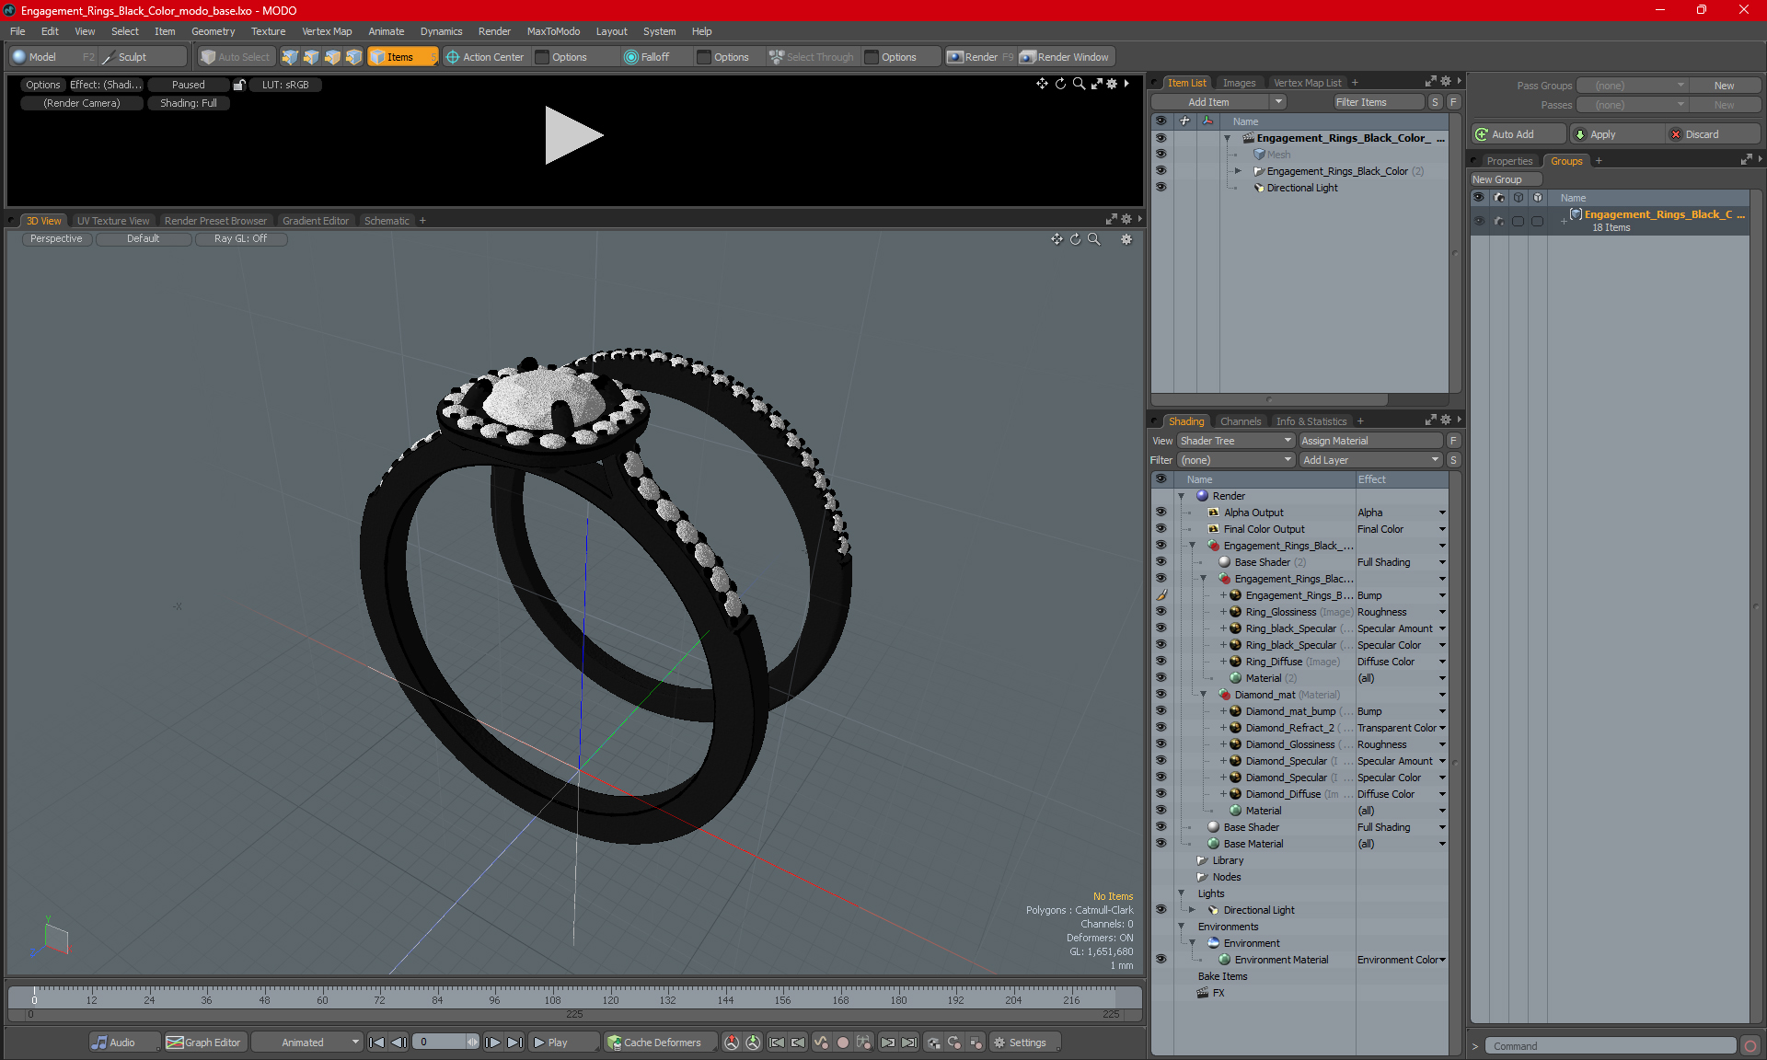Click the render preview lock icon
The image size is (1767, 1060).
(239, 85)
